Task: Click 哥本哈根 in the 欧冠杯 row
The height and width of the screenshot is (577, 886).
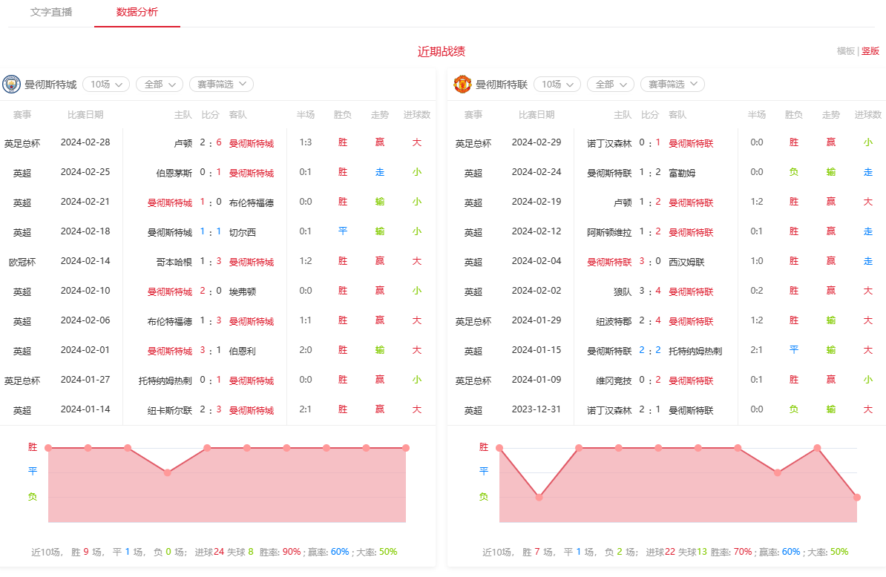Action: coord(174,262)
